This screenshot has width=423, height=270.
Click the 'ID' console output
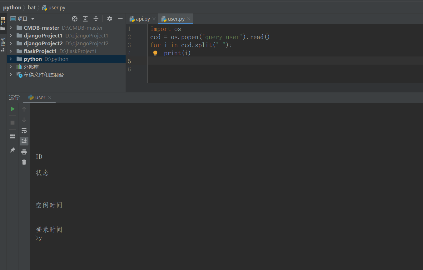pos(39,157)
